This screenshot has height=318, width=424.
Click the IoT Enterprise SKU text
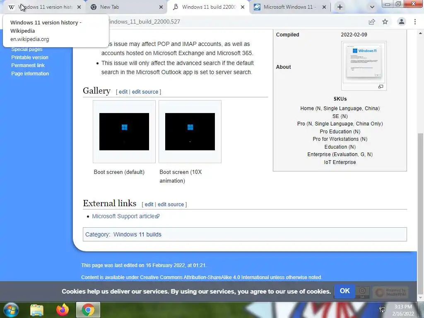pyautogui.click(x=340, y=162)
